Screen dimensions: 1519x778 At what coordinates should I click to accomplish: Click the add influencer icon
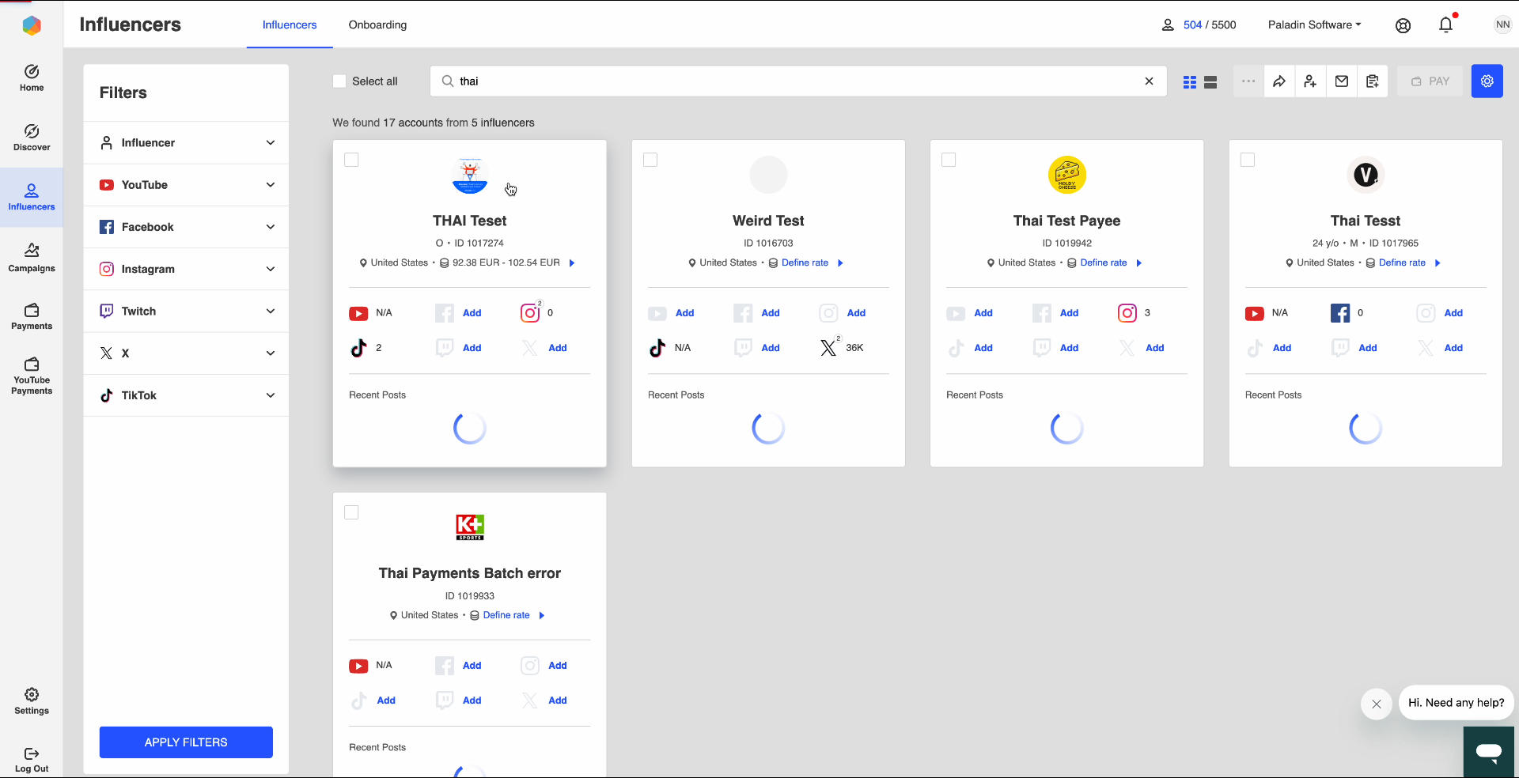point(1310,81)
